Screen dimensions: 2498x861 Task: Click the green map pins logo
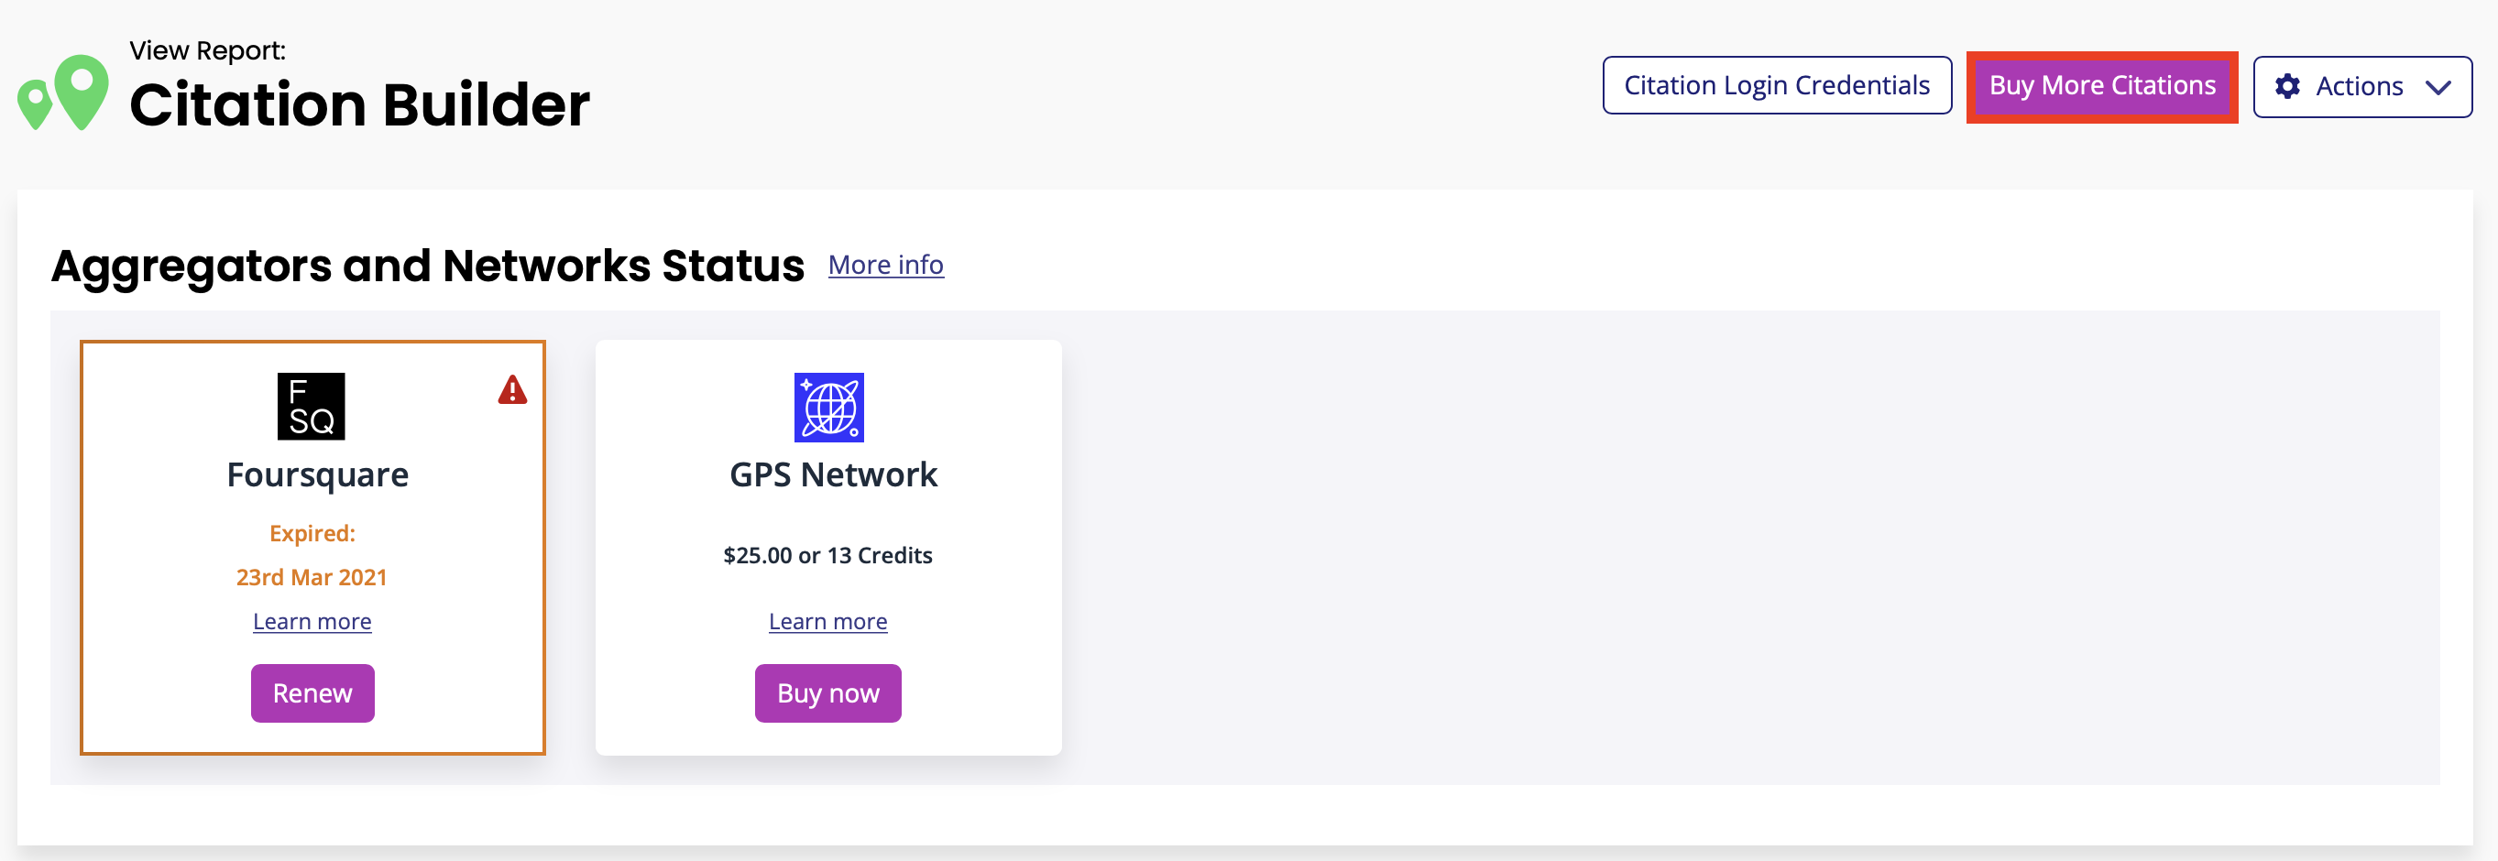click(64, 93)
